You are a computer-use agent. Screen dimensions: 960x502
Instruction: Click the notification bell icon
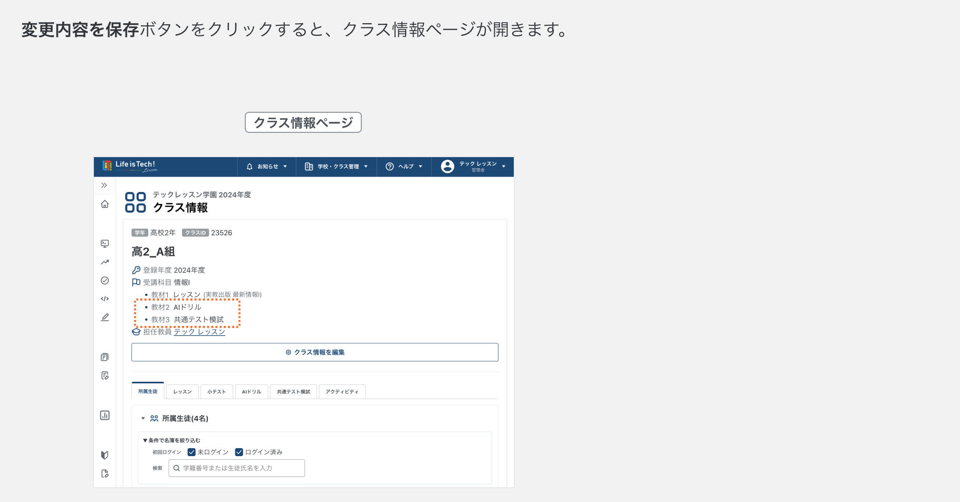click(249, 167)
